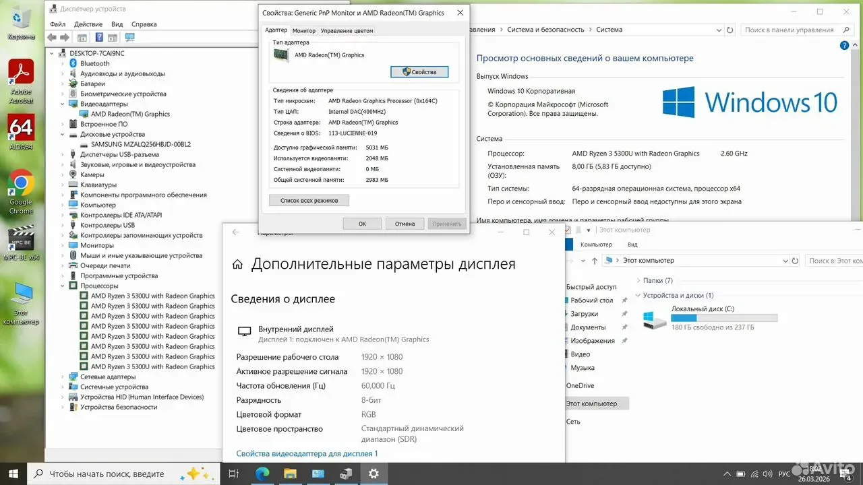The image size is (863, 485).
Task: Click the Control Panel help question icon
Action: point(845,46)
